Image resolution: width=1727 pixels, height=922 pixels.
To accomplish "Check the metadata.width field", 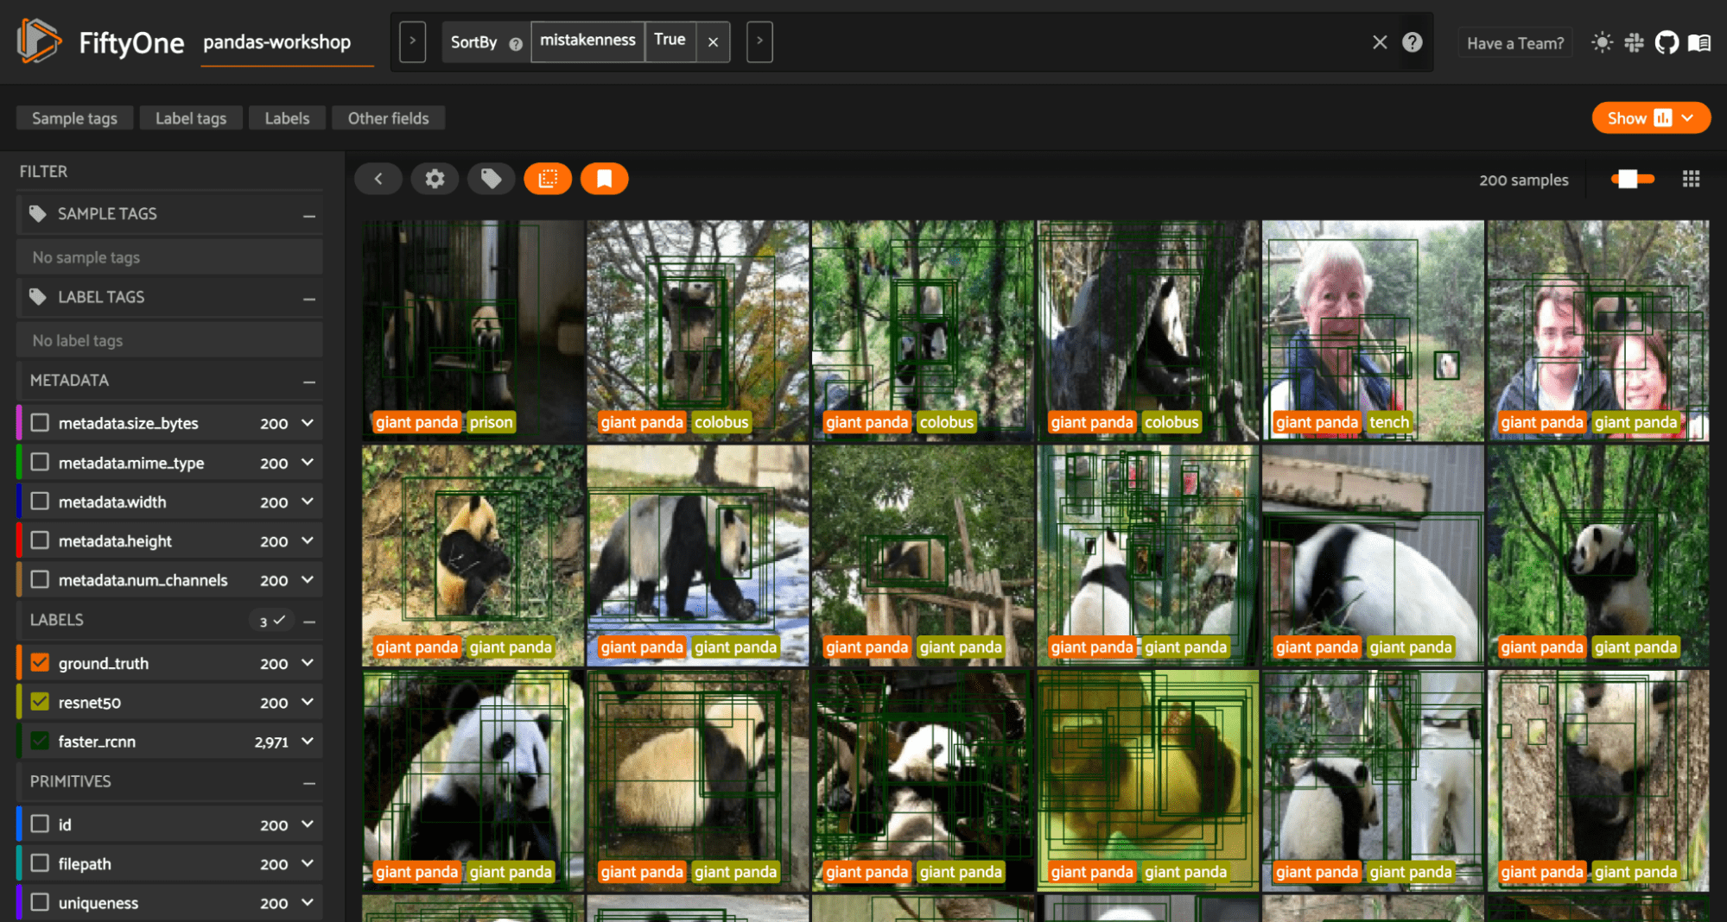I will (x=40, y=502).
